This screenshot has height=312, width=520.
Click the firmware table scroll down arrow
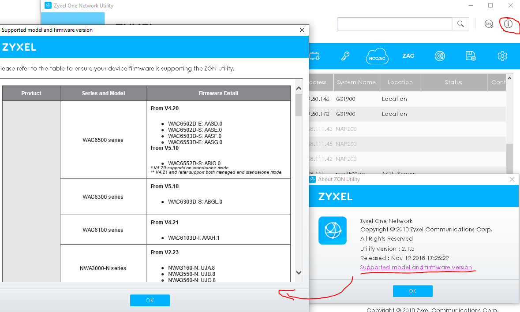tap(299, 273)
